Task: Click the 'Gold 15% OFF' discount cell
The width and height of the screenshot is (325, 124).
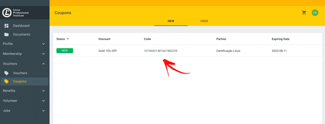Action: click(x=108, y=51)
